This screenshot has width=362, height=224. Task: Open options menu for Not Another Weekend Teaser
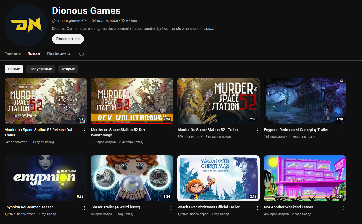[x=344, y=208]
